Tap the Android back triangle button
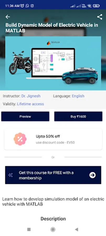106x236 pixels. [77, 229]
